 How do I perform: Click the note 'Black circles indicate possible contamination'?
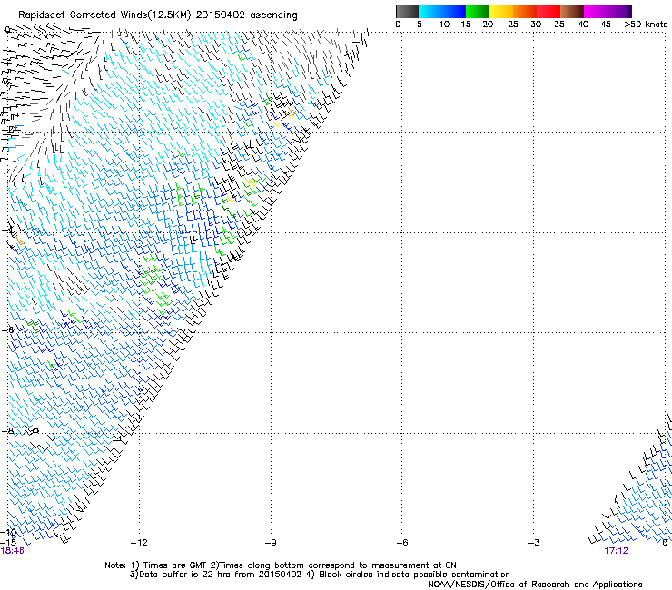(414, 575)
